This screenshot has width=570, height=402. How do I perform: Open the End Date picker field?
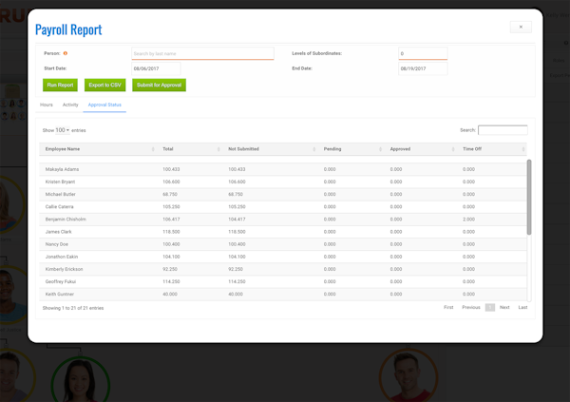point(422,69)
